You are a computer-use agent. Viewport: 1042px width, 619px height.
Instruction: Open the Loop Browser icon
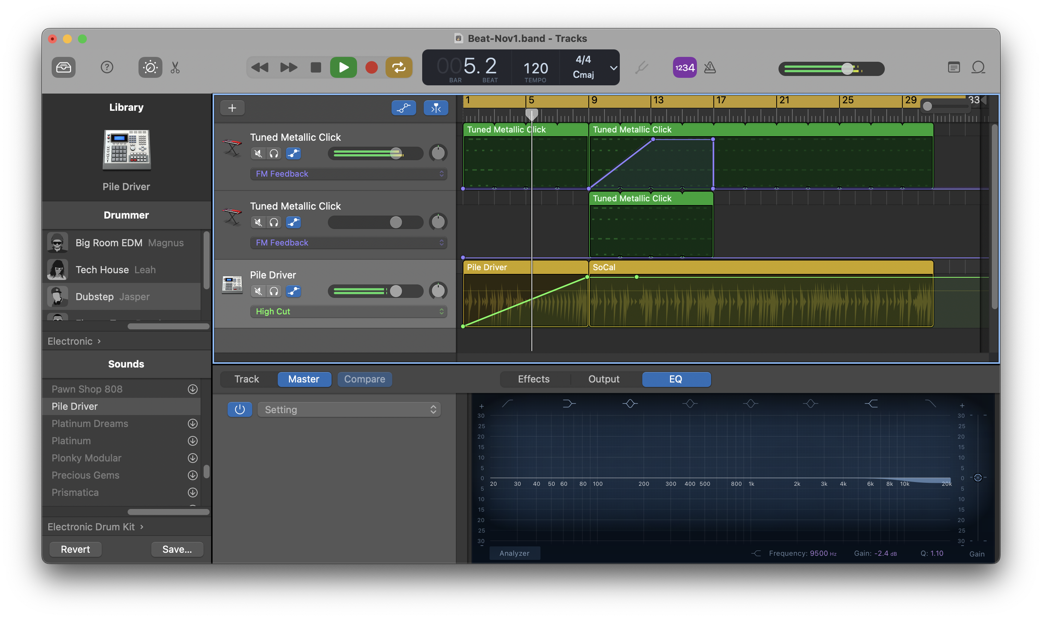(x=978, y=67)
